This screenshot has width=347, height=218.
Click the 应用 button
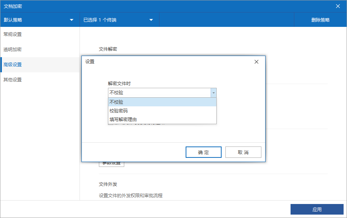[317, 209]
